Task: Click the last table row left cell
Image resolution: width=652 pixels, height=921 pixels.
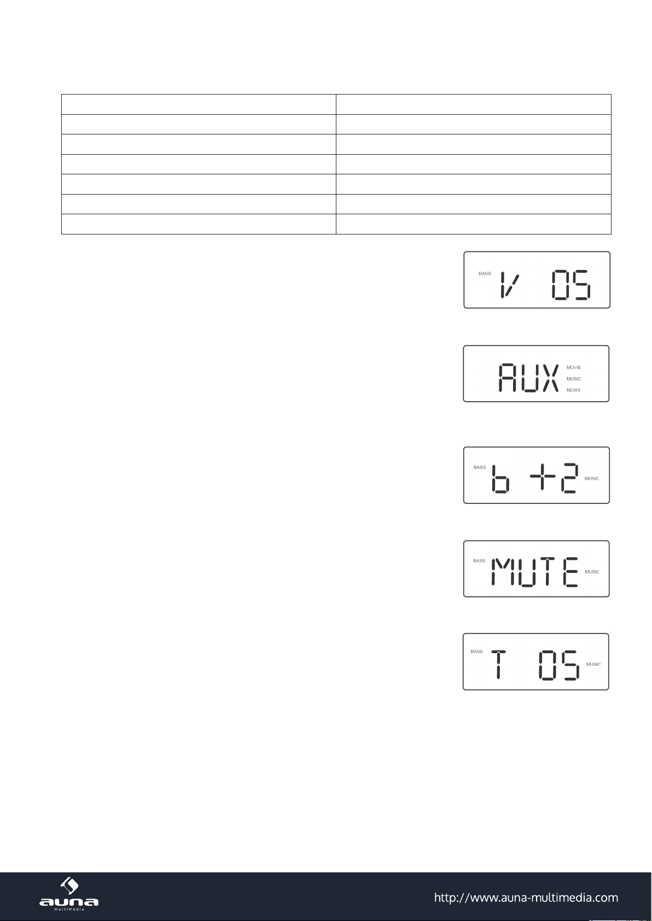Action: point(199,224)
